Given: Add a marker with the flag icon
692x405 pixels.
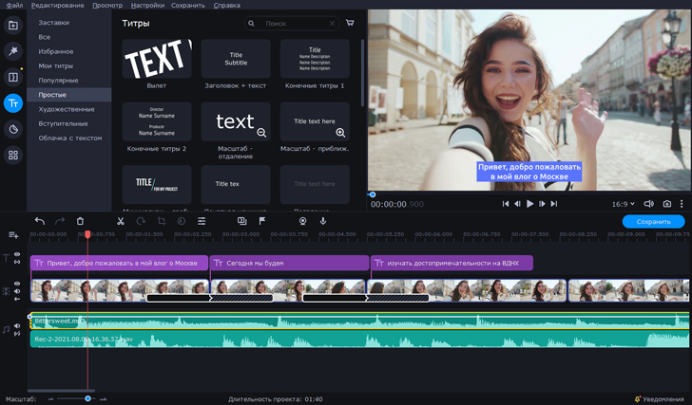Looking at the screenshot, I should click(x=262, y=221).
